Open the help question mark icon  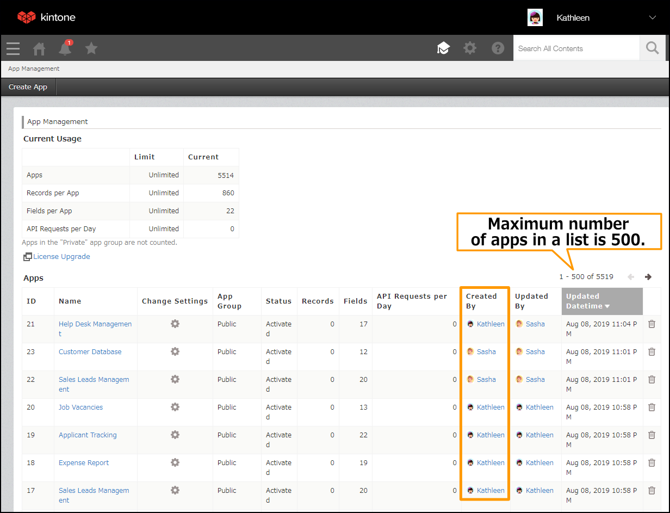[x=498, y=48]
